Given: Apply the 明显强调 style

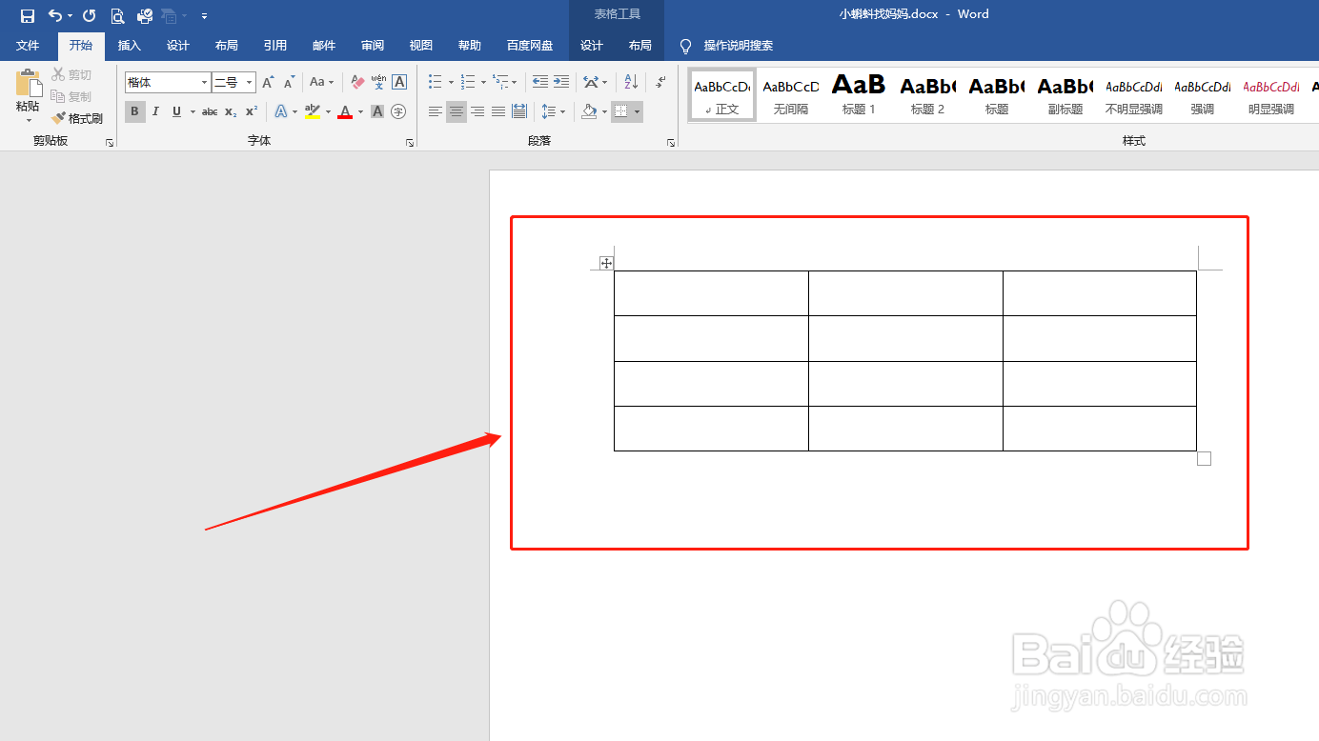Looking at the screenshot, I should tap(1271, 94).
